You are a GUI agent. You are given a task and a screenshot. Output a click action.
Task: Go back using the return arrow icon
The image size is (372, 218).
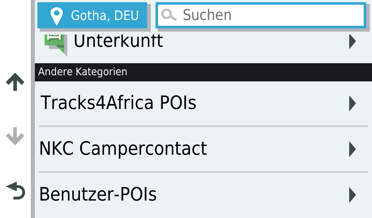click(x=16, y=191)
